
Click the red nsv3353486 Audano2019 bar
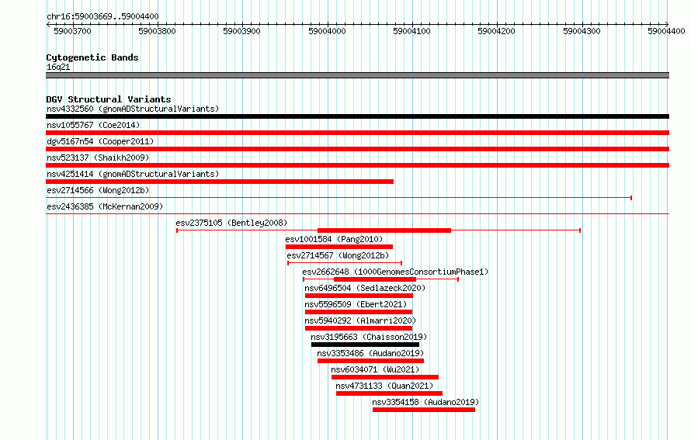click(x=370, y=361)
